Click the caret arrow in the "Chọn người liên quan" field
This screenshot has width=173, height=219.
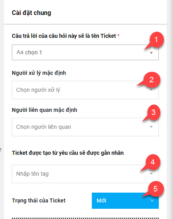pyautogui.click(x=151, y=127)
